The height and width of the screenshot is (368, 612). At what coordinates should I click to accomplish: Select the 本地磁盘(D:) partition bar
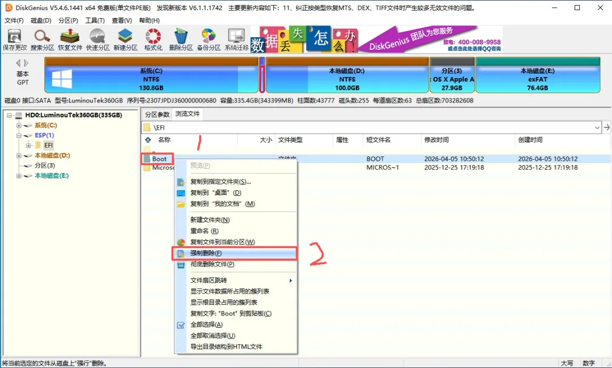347,75
